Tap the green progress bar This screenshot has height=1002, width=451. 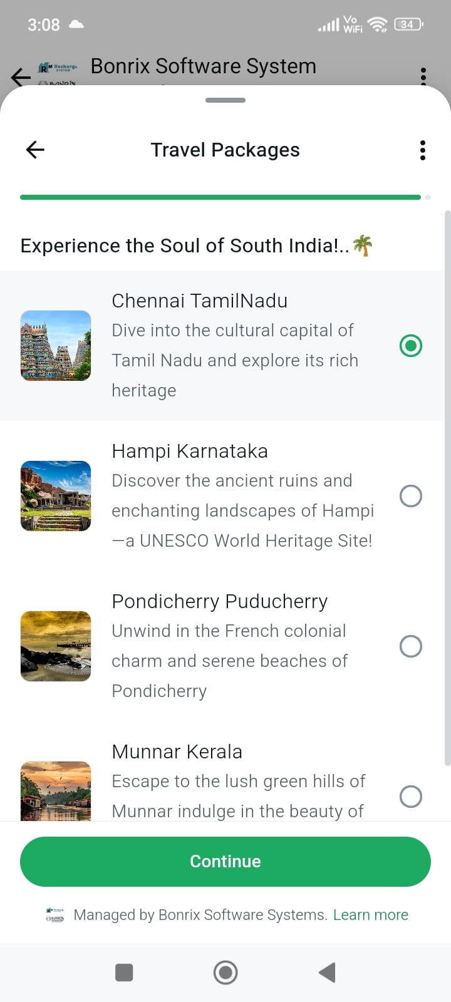pos(220,197)
